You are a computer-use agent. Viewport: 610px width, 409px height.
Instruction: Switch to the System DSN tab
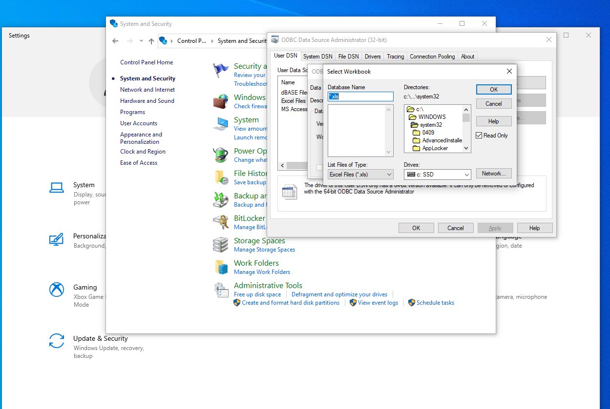(318, 57)
